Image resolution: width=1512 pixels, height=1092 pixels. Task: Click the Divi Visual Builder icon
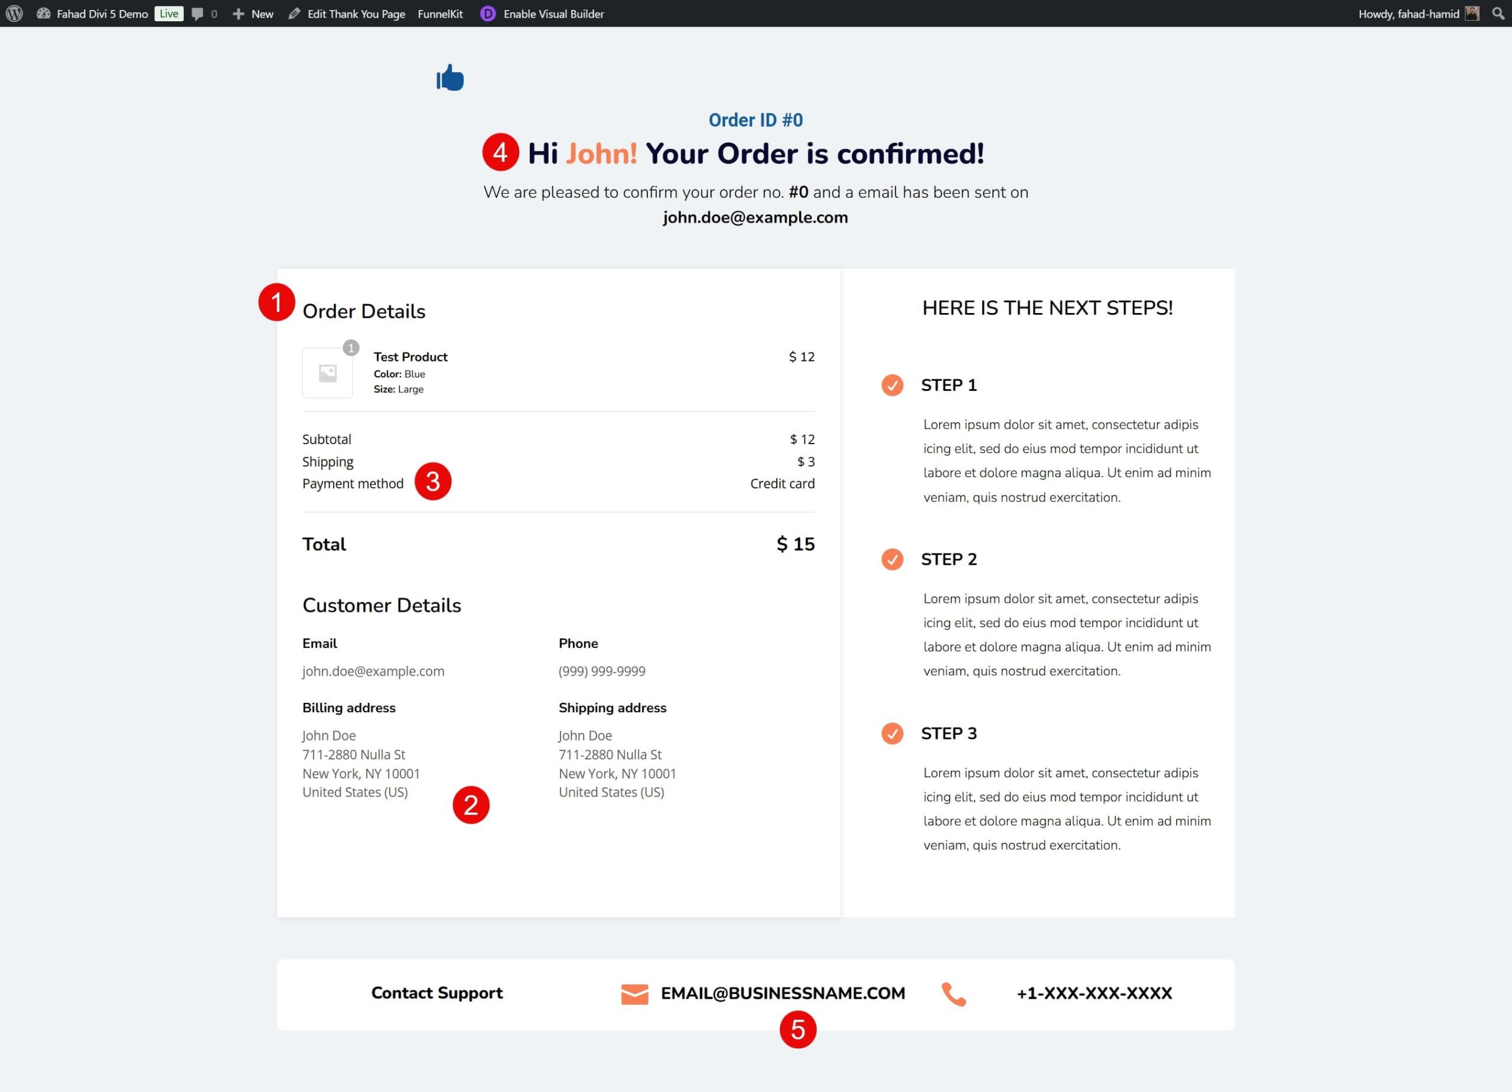[x=487, y=14]
